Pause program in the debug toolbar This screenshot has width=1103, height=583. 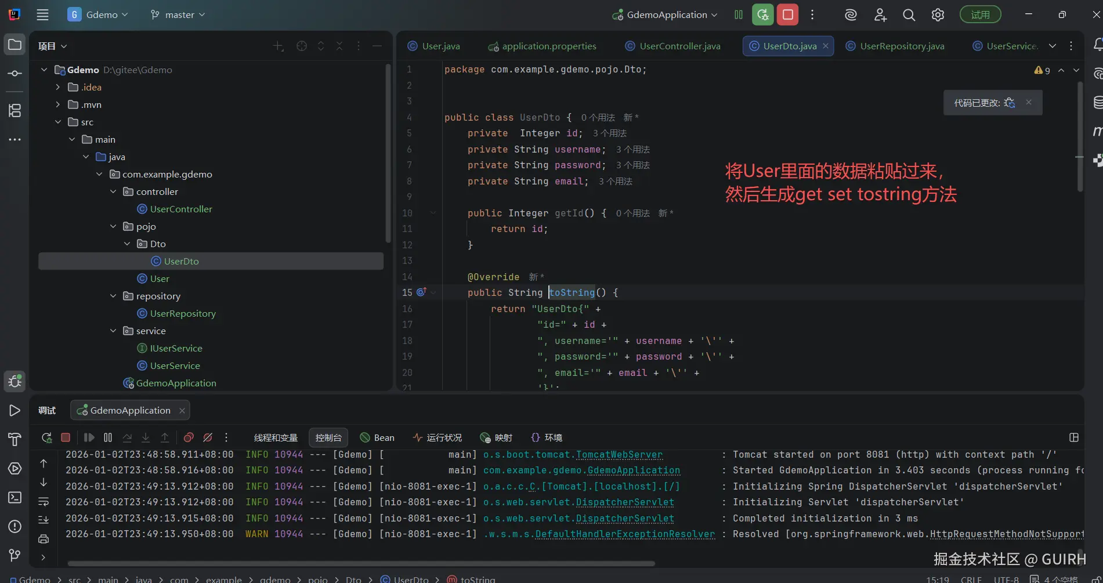[x=108, y=437]
